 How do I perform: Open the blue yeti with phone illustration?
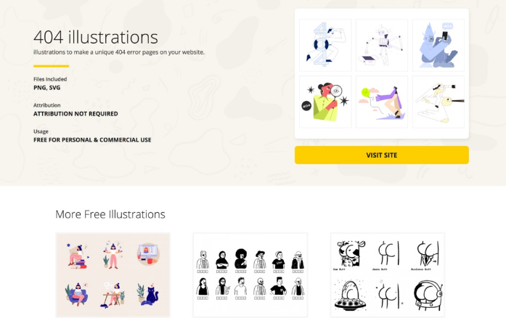pyautogui.click(x=438, y=45)
